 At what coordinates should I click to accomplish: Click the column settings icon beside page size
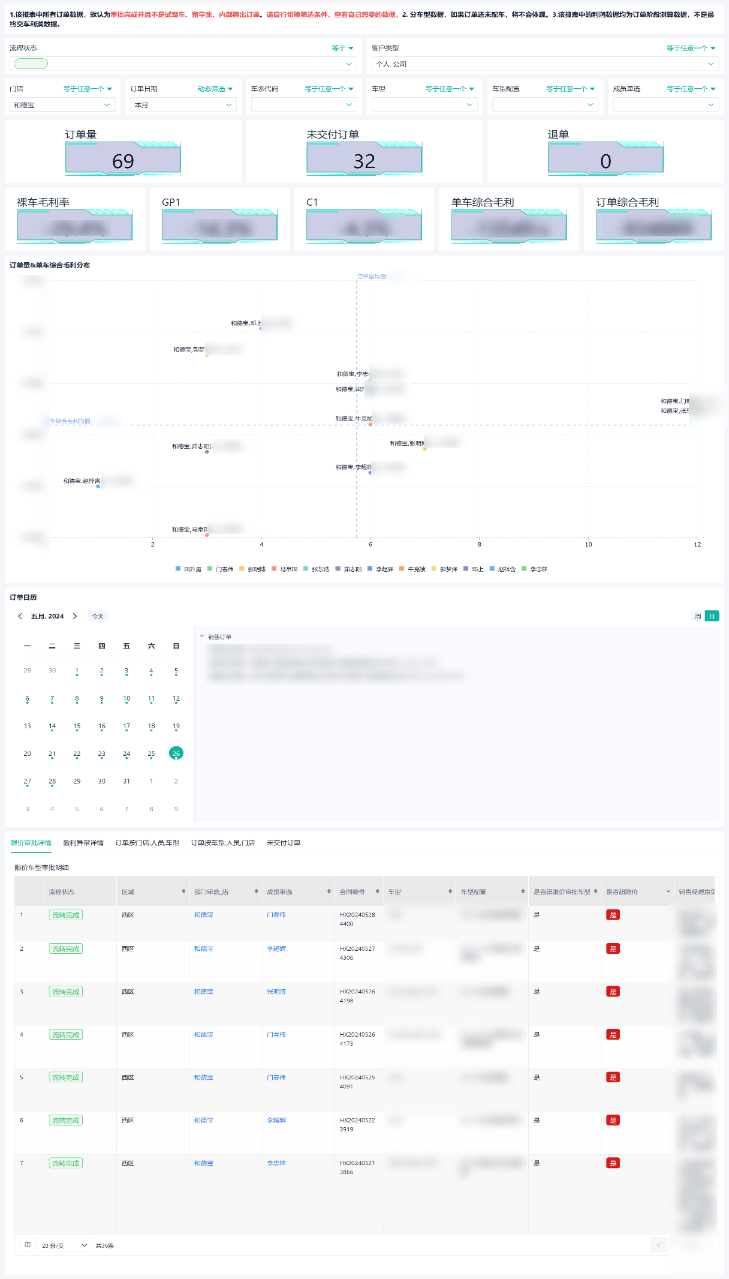(x=28, y=1245)
